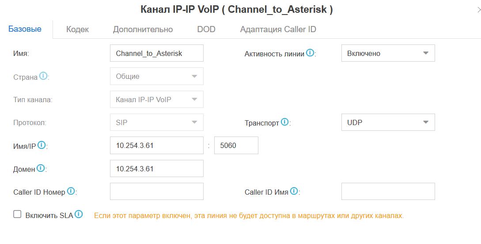The image size is (481, 244).
Task: Open the DOD tab
Action: pos(206,30)
